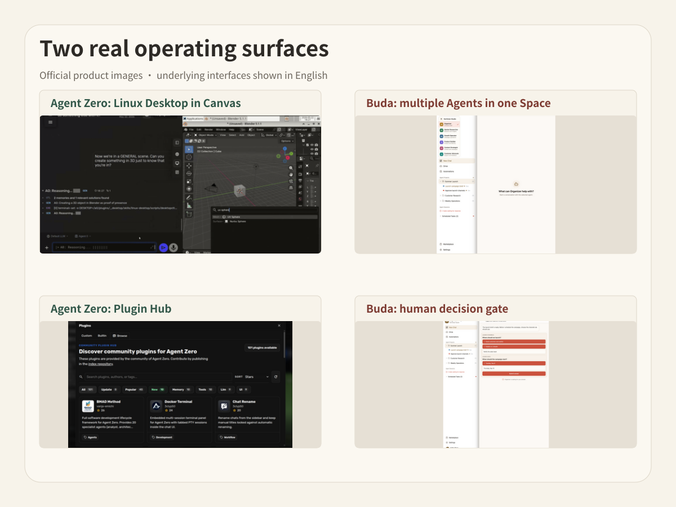Open the Builtin tab in Plugins

(102, 336)
